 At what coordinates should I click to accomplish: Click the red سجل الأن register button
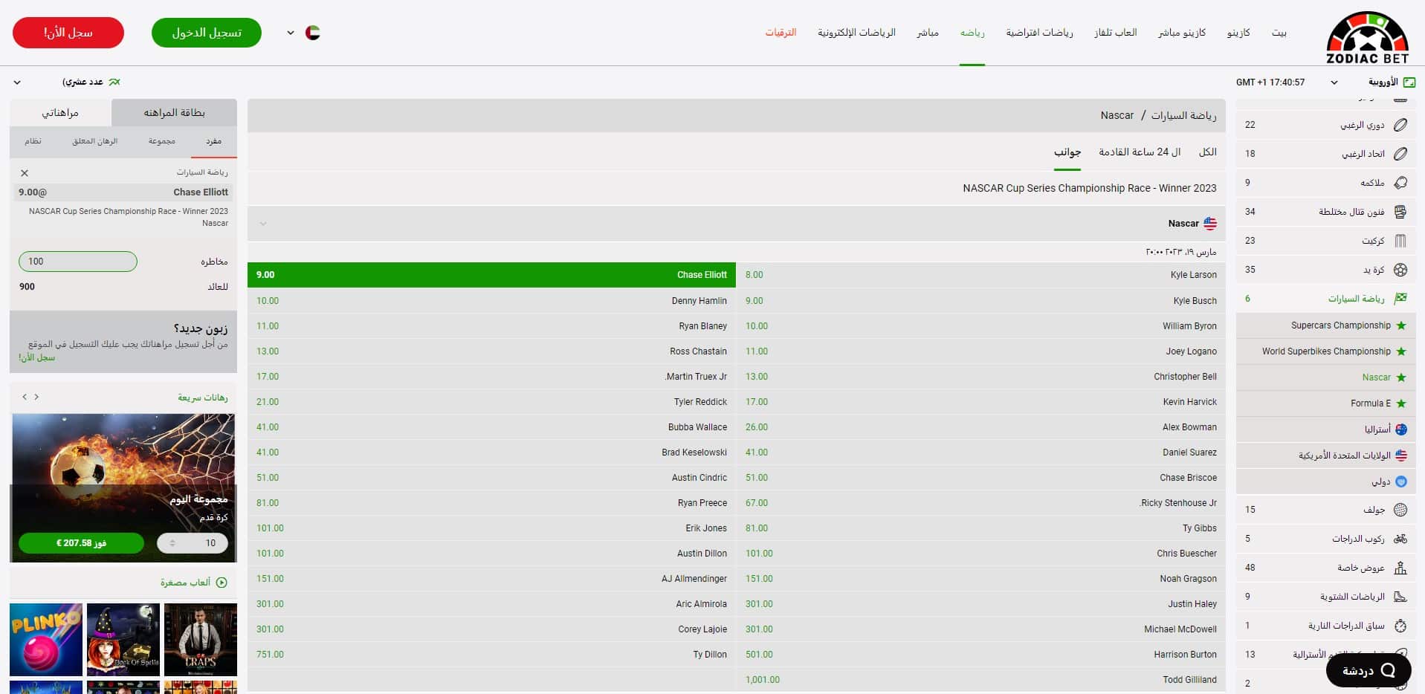[x=68, y=33]
